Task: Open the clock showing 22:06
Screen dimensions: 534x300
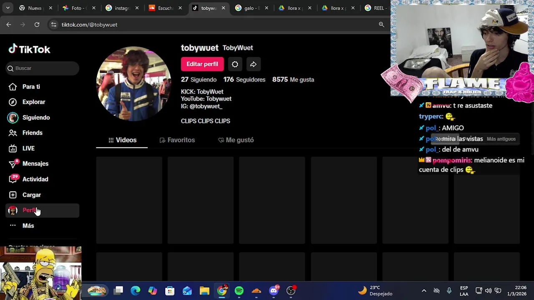Action: click(517, 290)
